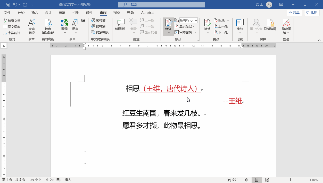Image resolution: width=323 pixels, height=183 pixels.
Task: Open the 视图 ribbon tab
Action: click(x=117, y=13)
